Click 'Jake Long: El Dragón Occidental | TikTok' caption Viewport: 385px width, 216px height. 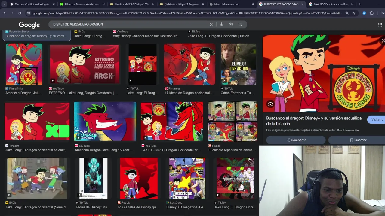pyautogui.click(x=218, y=36)
